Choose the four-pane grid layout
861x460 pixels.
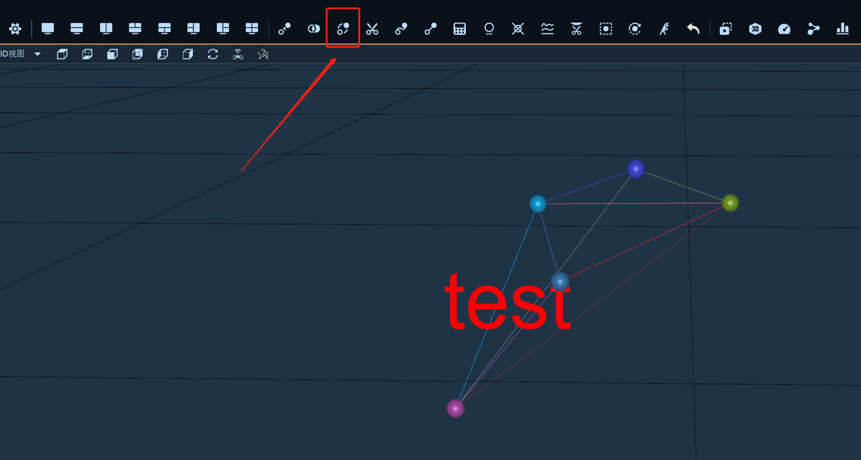pyautogui.click(x=252, y=29)
